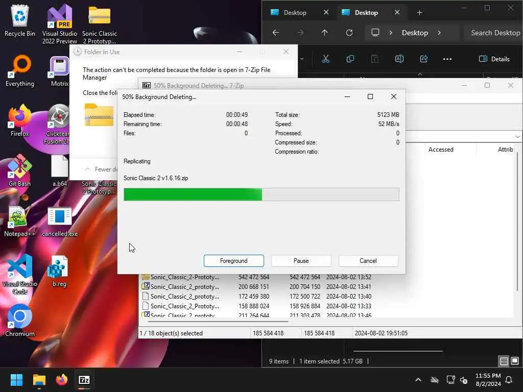Viewport: 523px width, 392px height.
Task: Open muted volume icon in system tray
Action: (x=464, y=380)
